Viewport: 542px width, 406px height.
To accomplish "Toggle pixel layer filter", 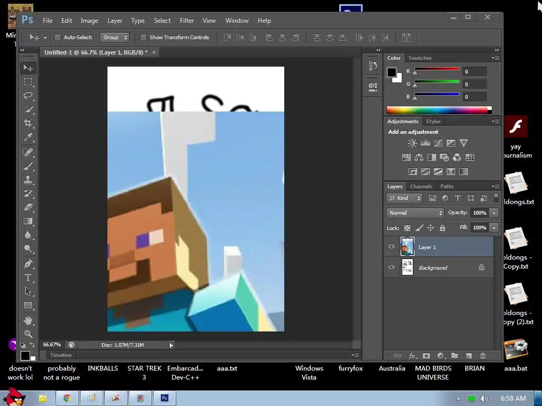I will (432, 198).
